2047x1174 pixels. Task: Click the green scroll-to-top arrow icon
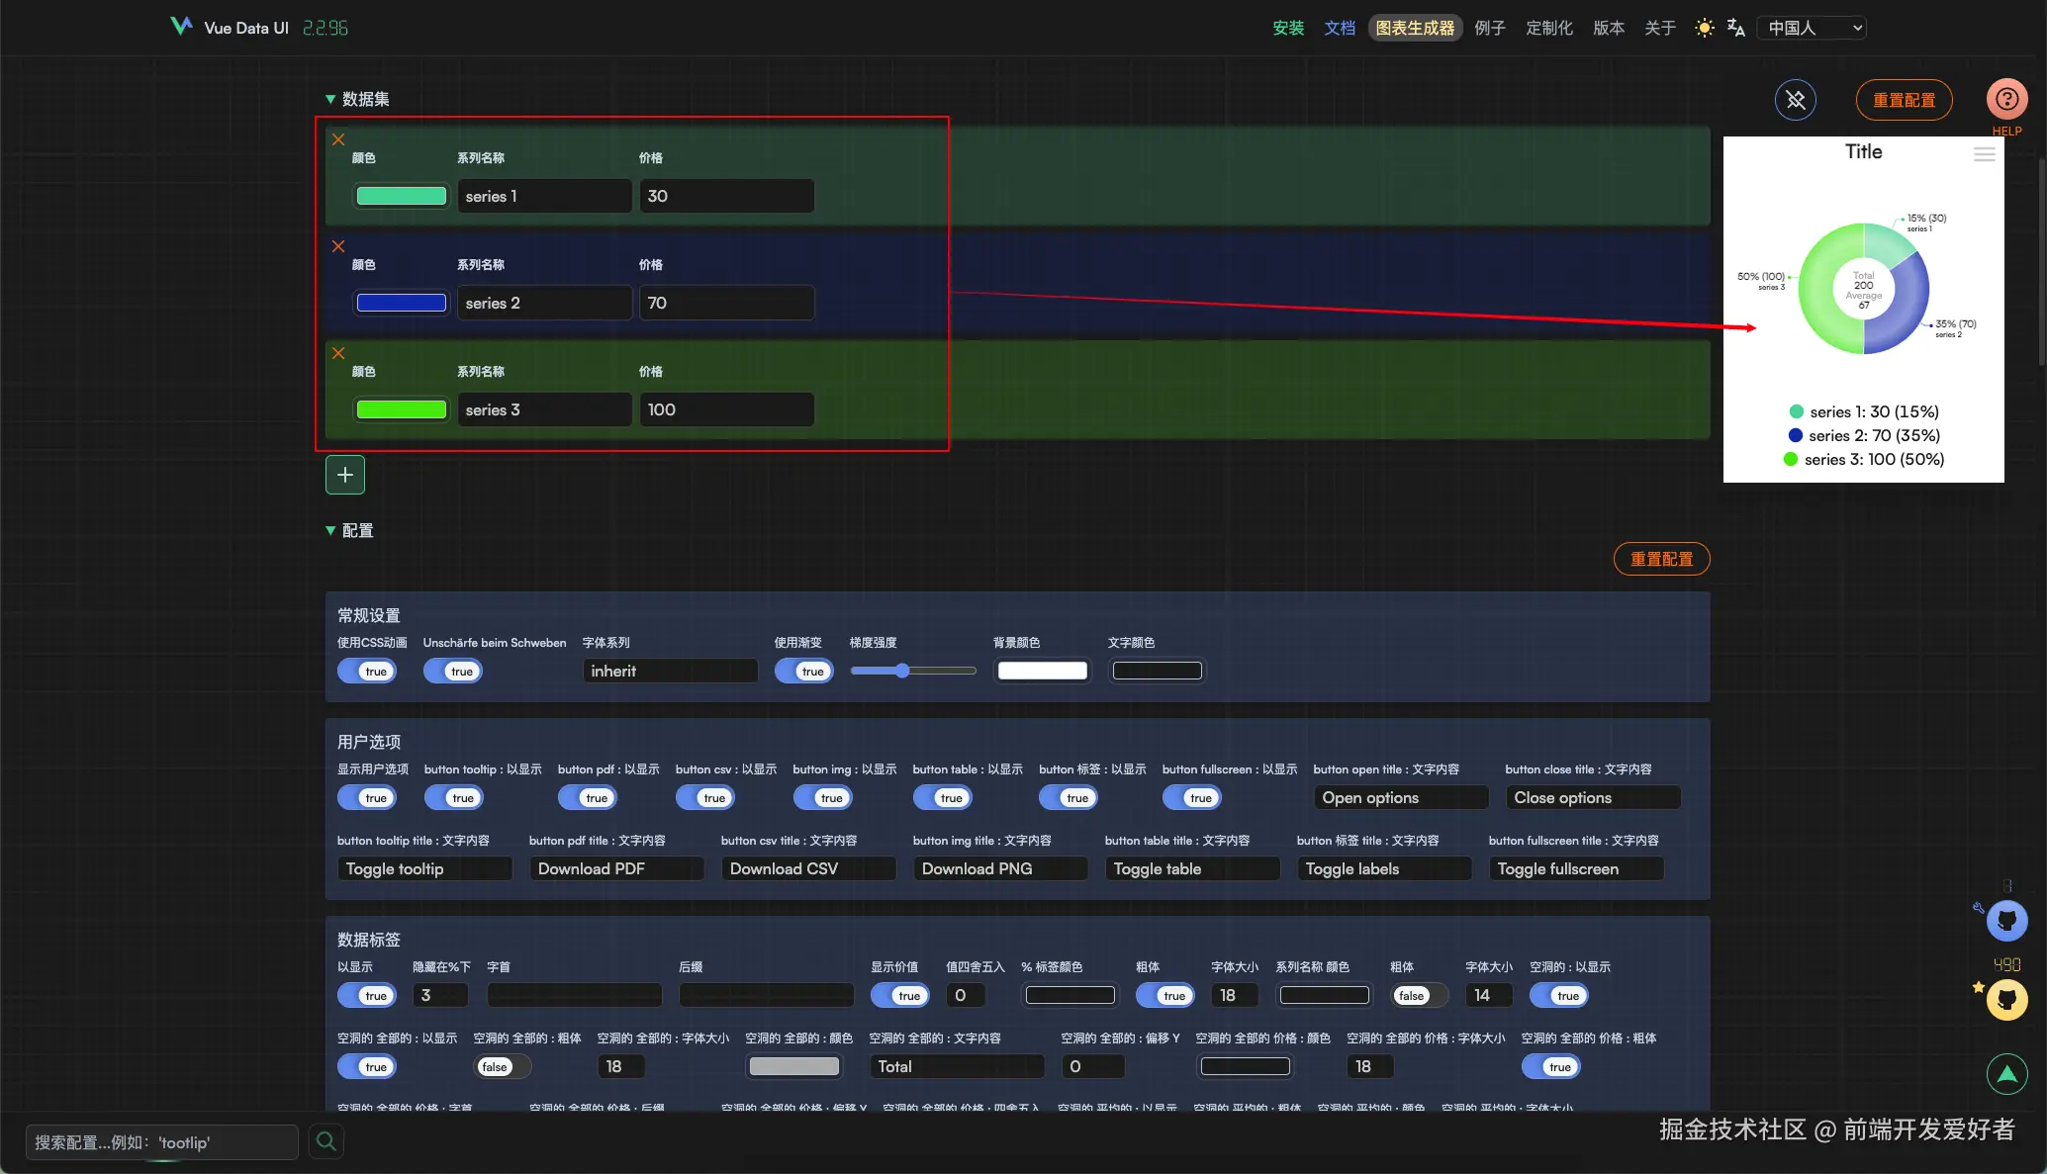[2006, 1073]
